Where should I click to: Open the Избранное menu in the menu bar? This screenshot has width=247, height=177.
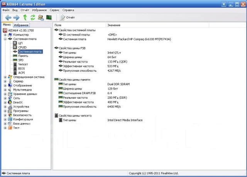tap(39, 10)
